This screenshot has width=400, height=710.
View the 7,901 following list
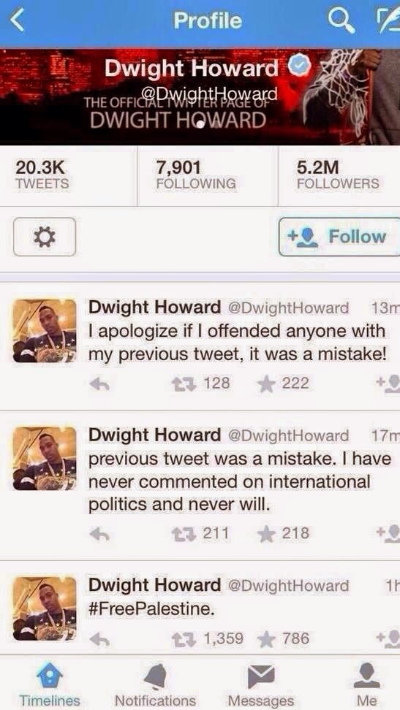pyautogui.click(x=196, y=175)
